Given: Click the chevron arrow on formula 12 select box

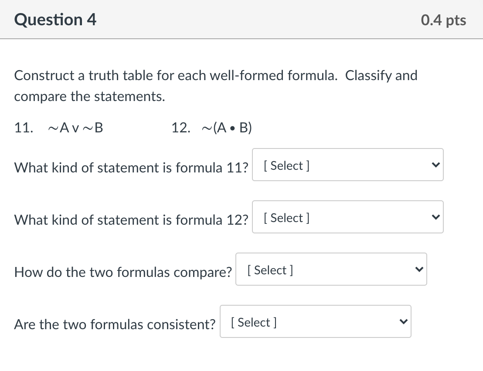Looking at the screenshot, I should click(434, 217).
